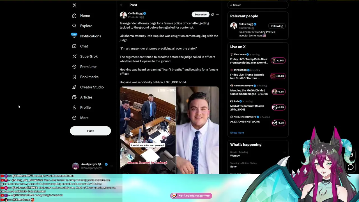Select the Creator Studio menu label
The image size is (359, 202).
[92, 87]
